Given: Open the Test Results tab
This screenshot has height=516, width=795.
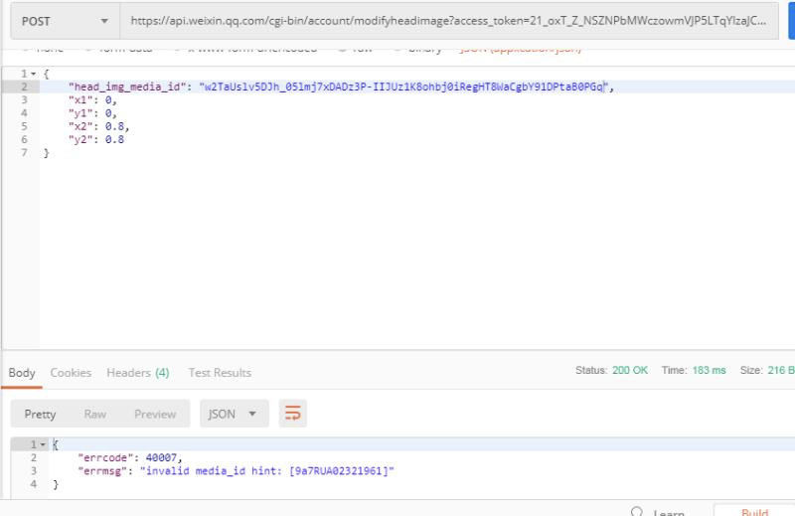Looking at the screenshot, I should [220, 373].
